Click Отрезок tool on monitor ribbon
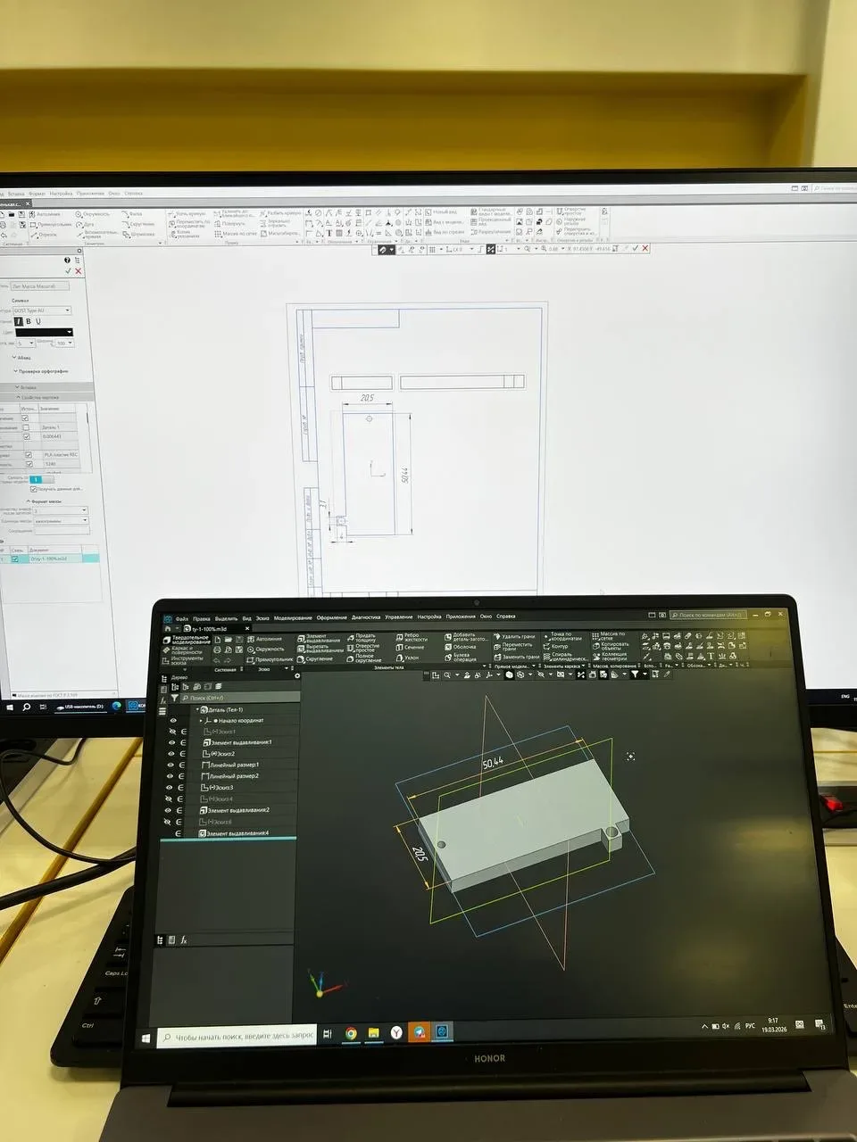This screenshot has width=857, height=1142. tap(44, 235)
